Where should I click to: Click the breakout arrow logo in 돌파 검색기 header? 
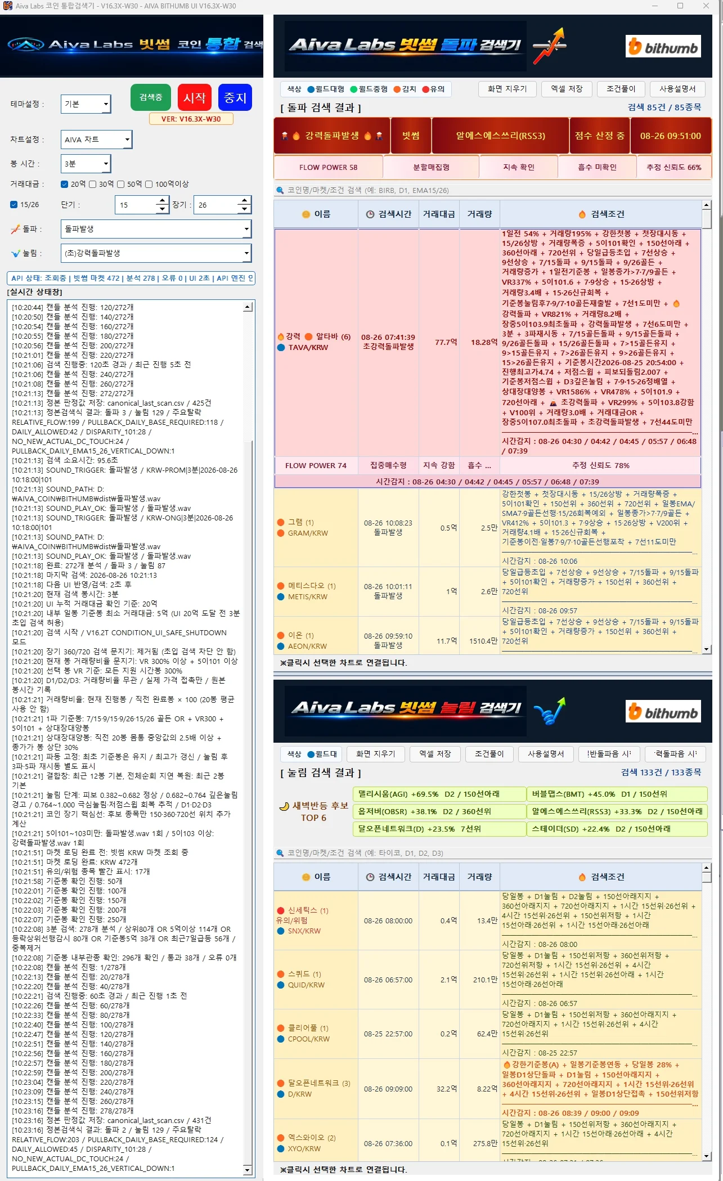coord(550,46)
